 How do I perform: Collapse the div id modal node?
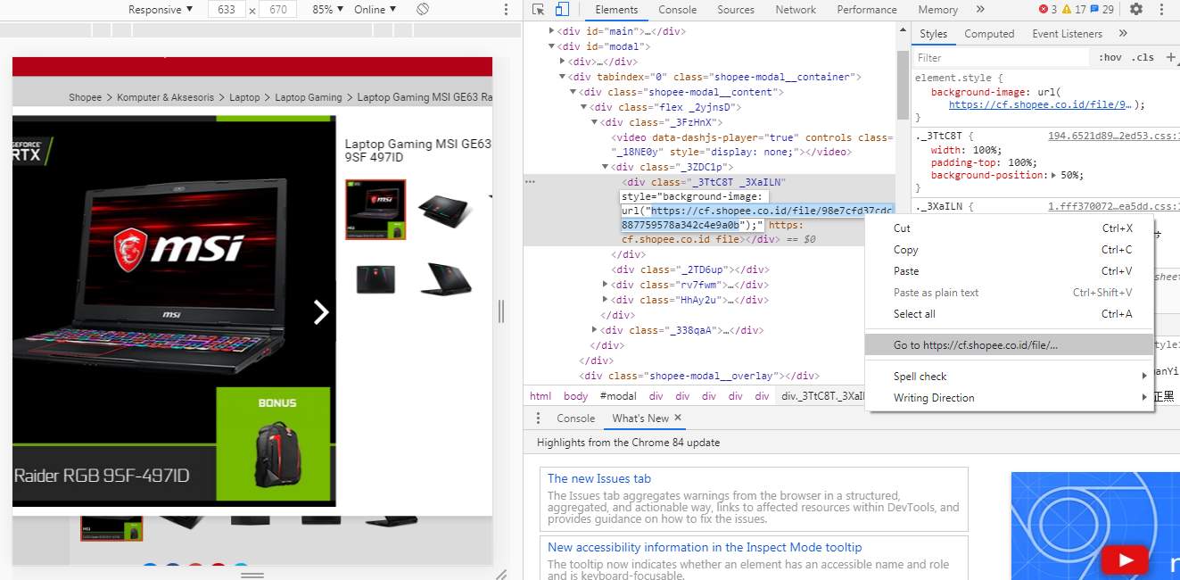[x=551, y=46]
